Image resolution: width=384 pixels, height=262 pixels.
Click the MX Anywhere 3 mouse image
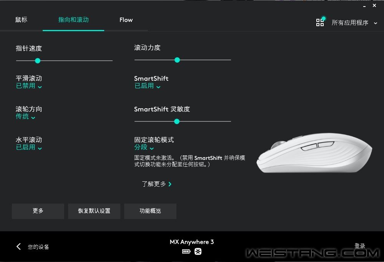(314, 153)
